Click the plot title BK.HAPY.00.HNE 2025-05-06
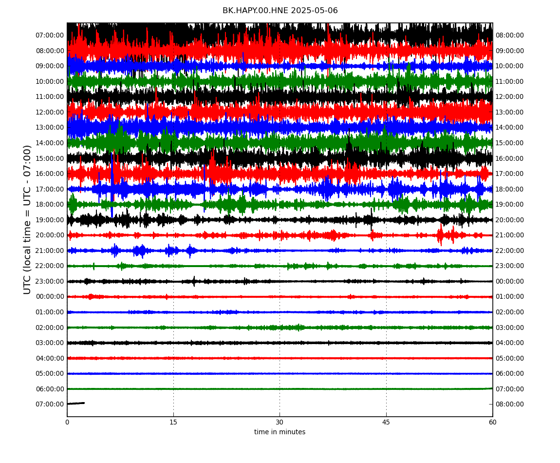 (x=280, y=10)
